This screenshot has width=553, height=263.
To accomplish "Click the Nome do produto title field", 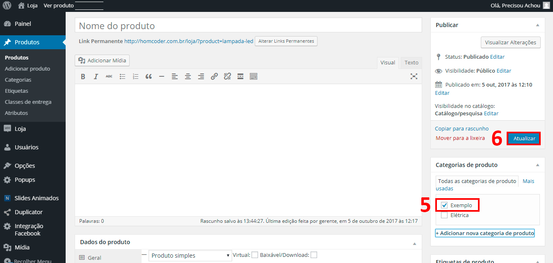I will [248, 26].
